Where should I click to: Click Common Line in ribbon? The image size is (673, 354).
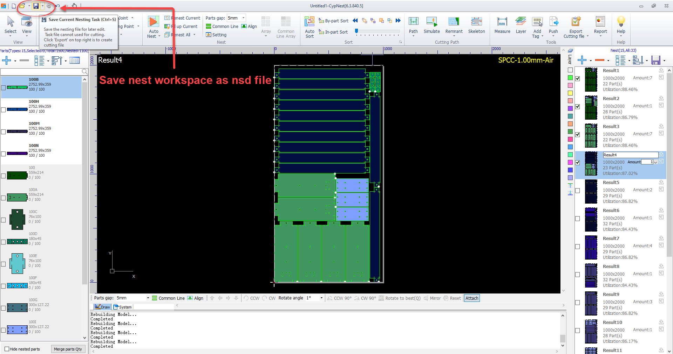pyautogui.click(x=222, y=26)
